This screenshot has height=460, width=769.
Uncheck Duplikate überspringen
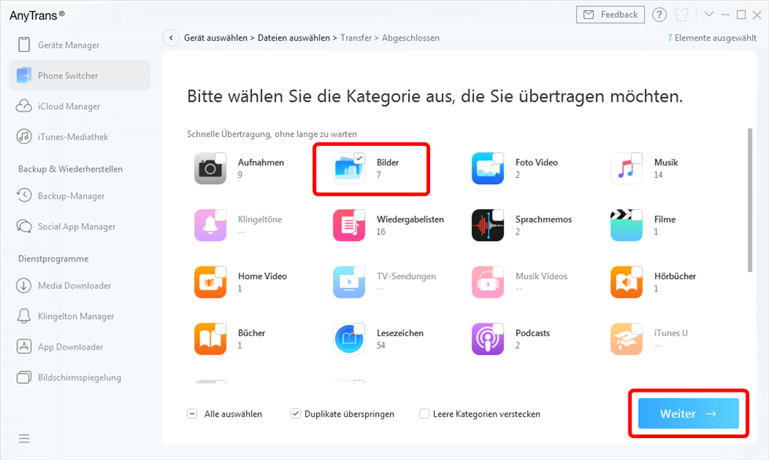[x=296, y=414]
